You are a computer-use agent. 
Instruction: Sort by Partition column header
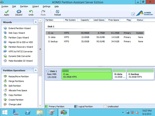coord(54,20)
